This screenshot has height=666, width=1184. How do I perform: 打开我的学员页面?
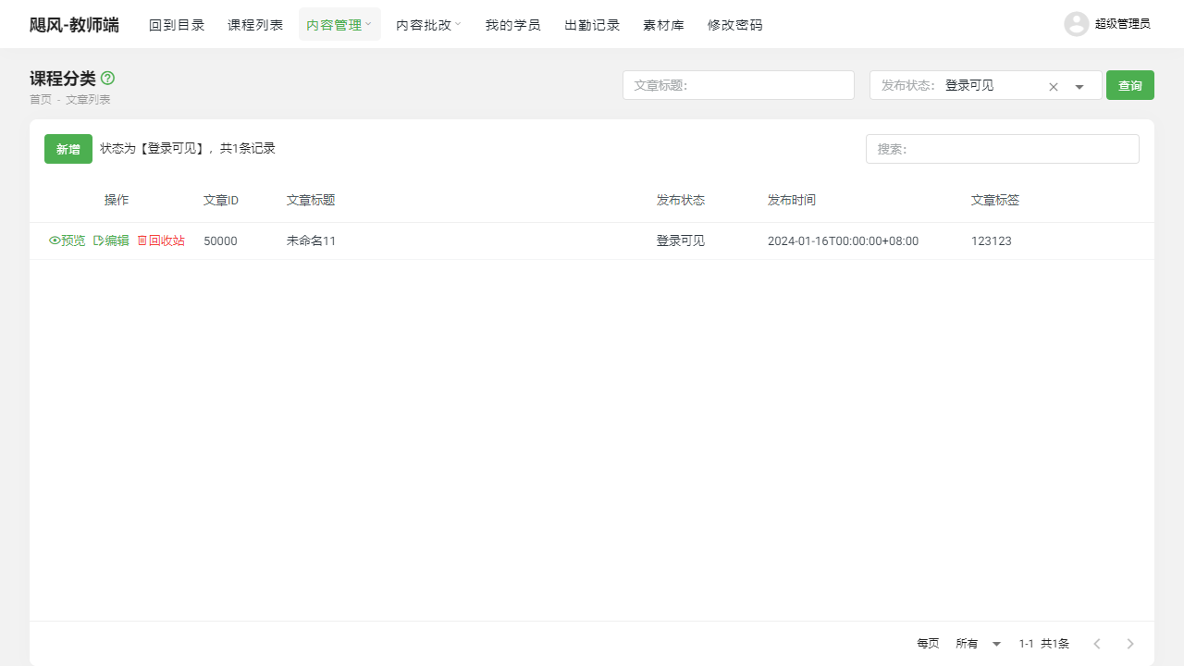[x=512, y=24]
